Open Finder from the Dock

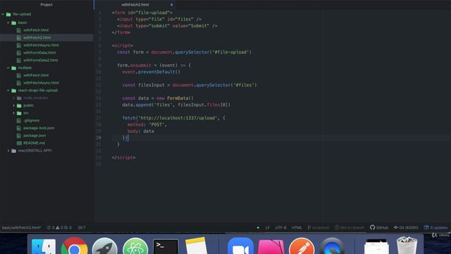44,246
